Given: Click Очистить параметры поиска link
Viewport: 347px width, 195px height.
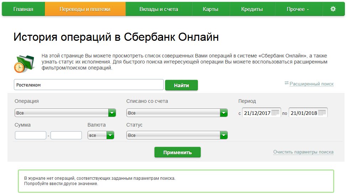Looking at the screenshot, I should coord(303,152).
